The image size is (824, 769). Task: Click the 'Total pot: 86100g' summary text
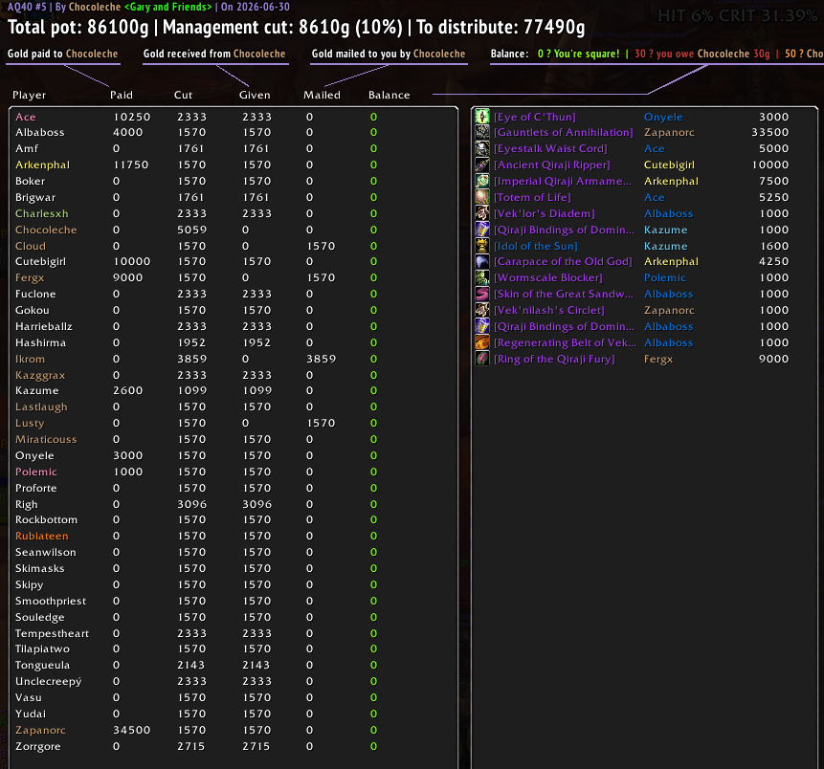pos(78,28)
